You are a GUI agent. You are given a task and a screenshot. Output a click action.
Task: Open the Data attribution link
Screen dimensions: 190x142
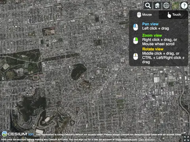click(x=147, y=140)
